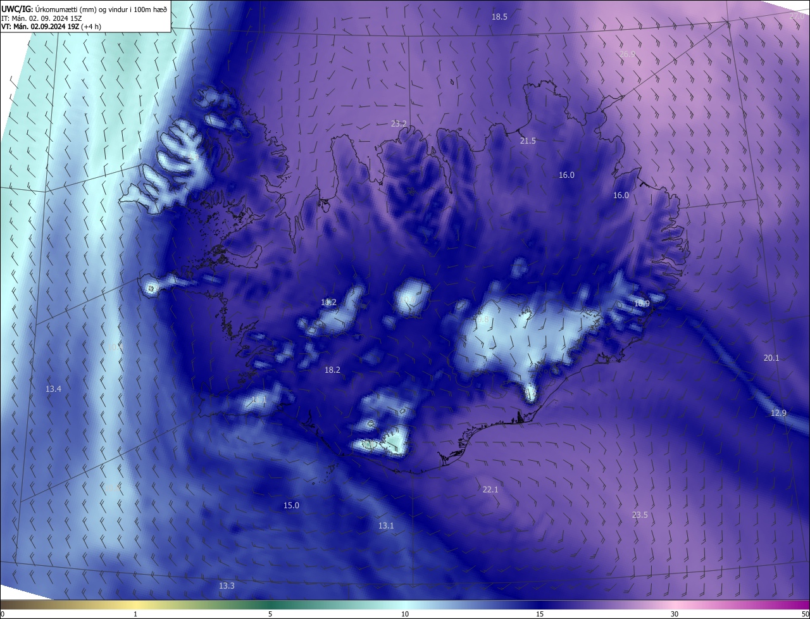Screen dimensions: 810x619
Task: Click the 13.1 map value
Action: coord(386,526)
